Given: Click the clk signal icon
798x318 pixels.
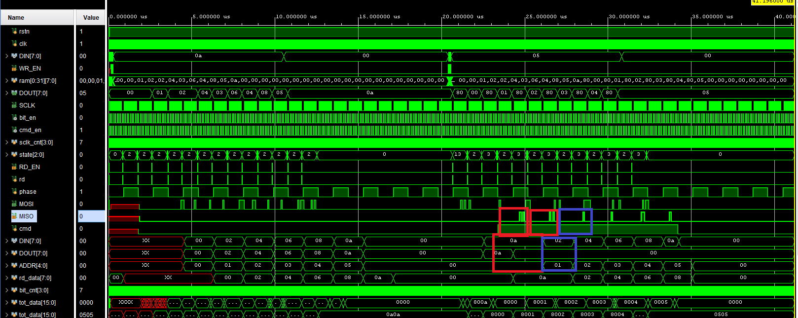Looking at the screenshot, I should pyautogui.click(x=14, y=43).
